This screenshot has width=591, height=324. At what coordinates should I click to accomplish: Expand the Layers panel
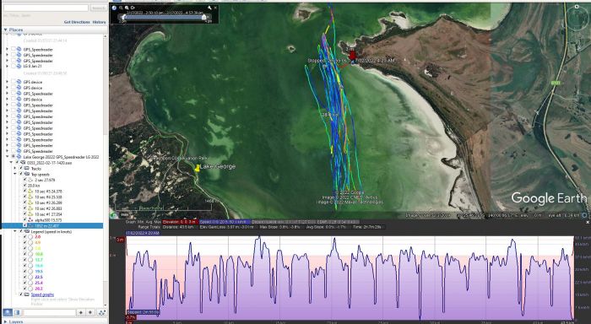tap(5, 321)
